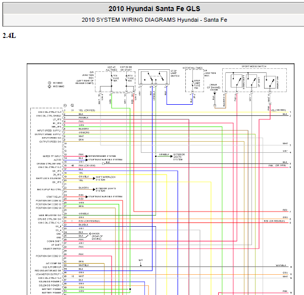Click the 'POSITION SW CODE S1' pin label

point(48,256)
